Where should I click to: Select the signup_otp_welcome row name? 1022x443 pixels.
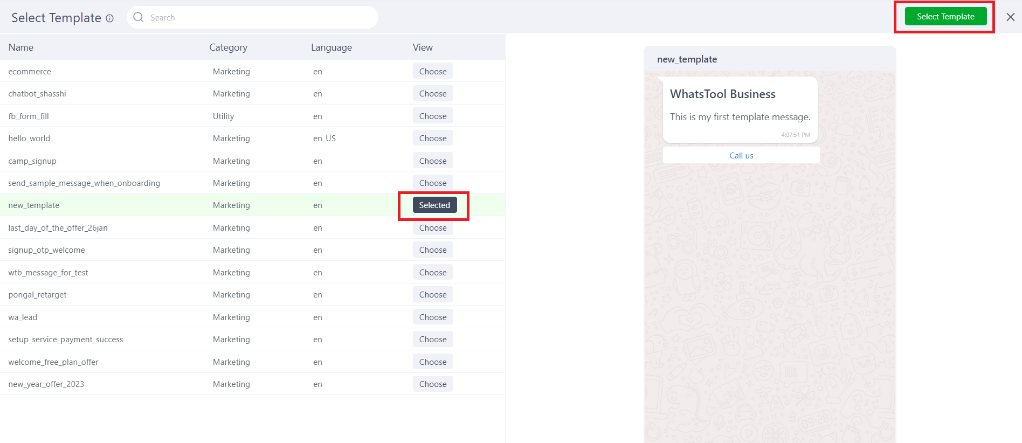click(46, 250)
